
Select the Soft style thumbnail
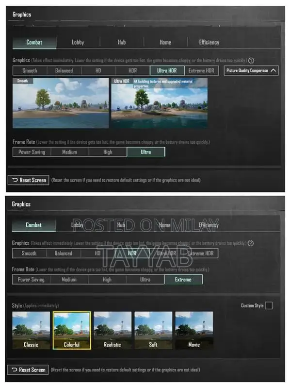tap(153, 330)
